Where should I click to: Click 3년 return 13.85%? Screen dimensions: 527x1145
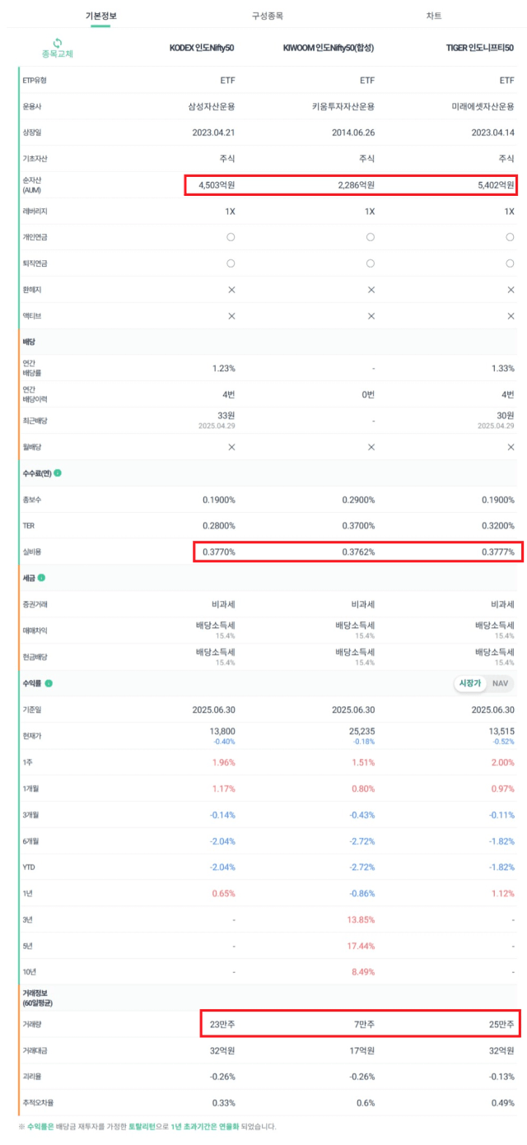[x=362, y=919]
